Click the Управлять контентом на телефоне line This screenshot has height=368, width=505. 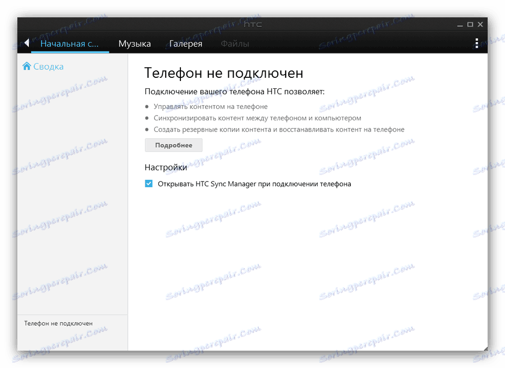(210, 107)
